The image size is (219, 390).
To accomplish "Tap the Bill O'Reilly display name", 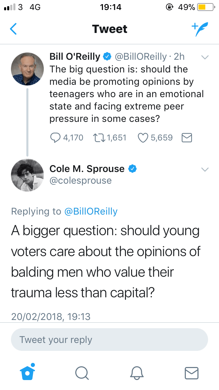I will click(75, 57).
